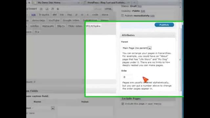Click the Order number field
The height and width of the screenshot is (118, 210).
point(128,77)
